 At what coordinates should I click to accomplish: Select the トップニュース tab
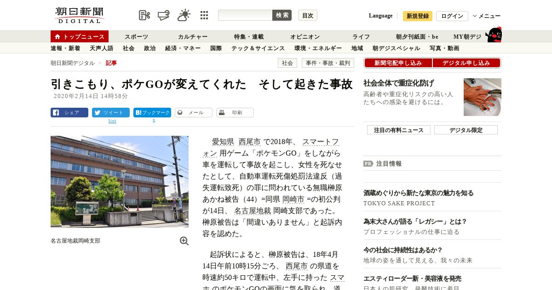80,36
